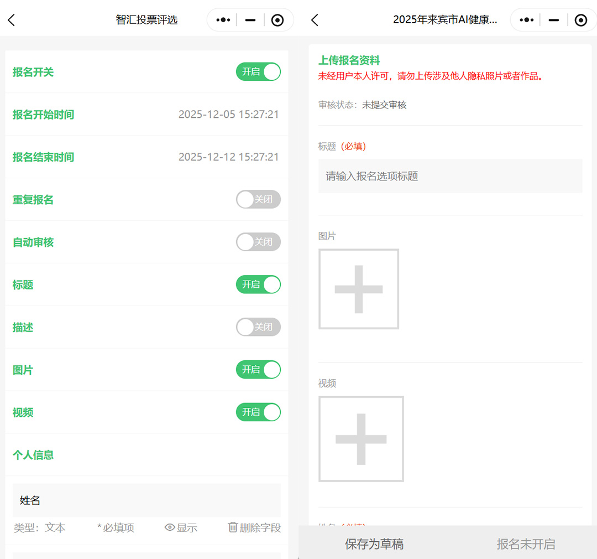Viewport: 597px width, 559px height.
Task: Click the 保存为草稿 button
Action: pos(374,544)
